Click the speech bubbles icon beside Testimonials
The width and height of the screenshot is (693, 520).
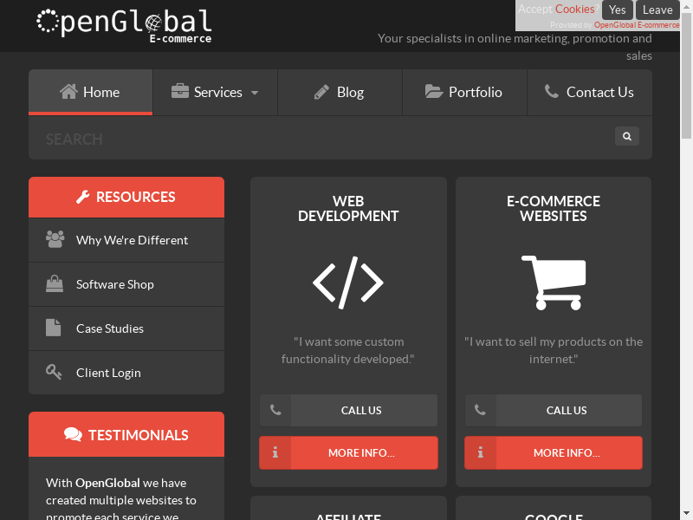pyautogui.click(x=73, y=435)
